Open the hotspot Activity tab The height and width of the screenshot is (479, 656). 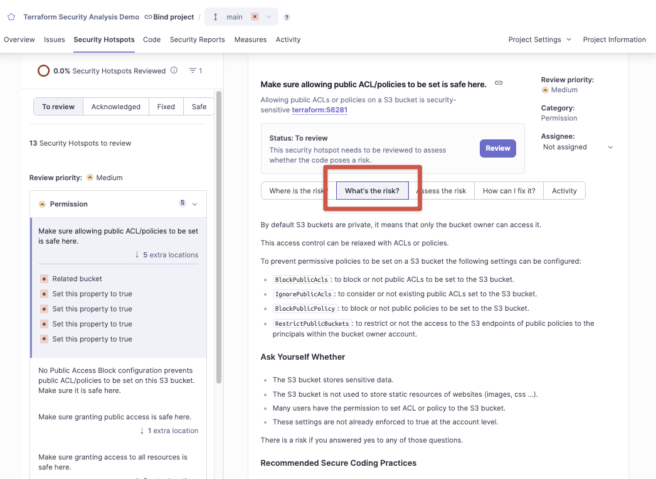click(564, 191)
